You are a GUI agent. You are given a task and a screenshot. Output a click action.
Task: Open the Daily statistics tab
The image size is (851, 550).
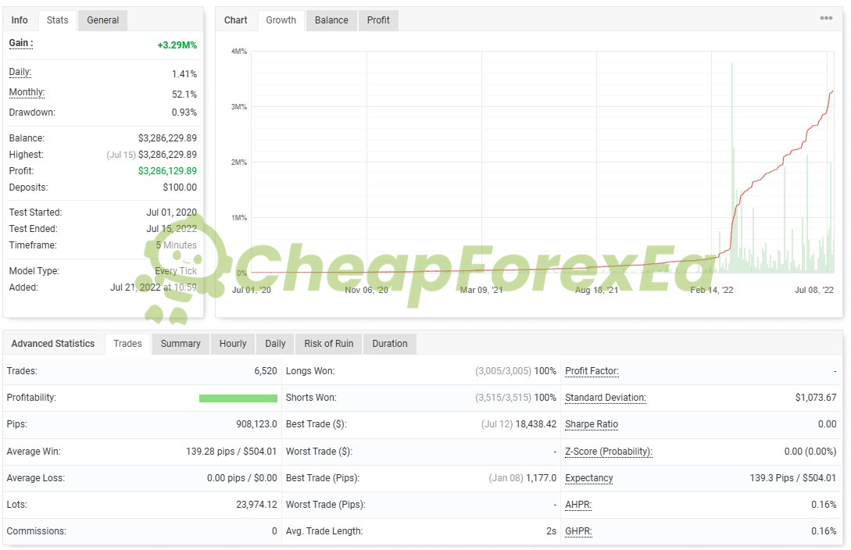coord(274,343)
